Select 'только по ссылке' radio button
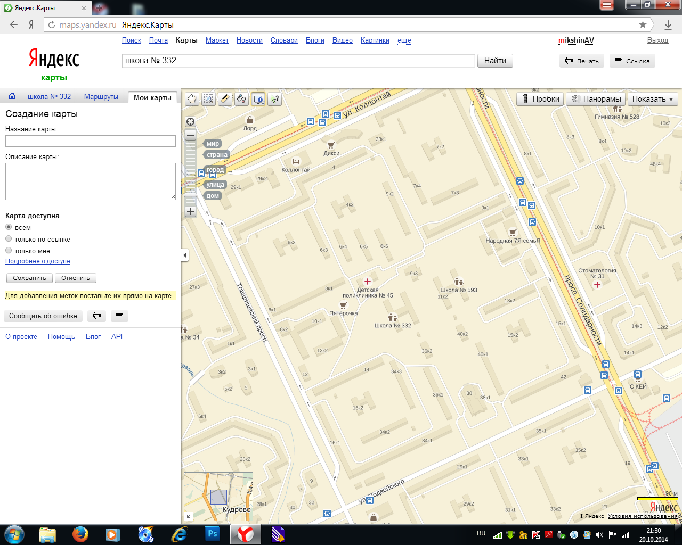Viewport: 682px width, 545px height. [9, 239]
